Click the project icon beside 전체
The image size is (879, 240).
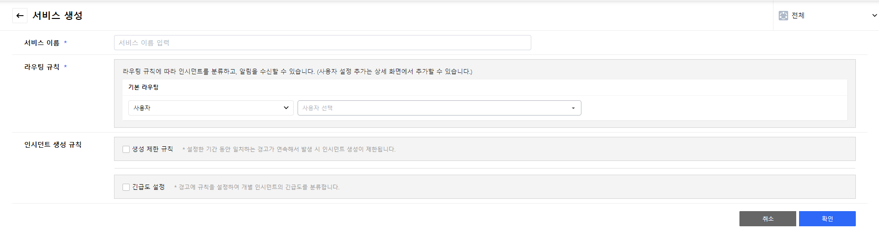point(783,16)
